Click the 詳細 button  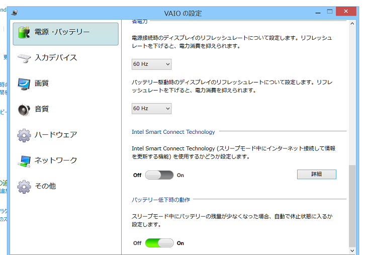coord(316,174)
